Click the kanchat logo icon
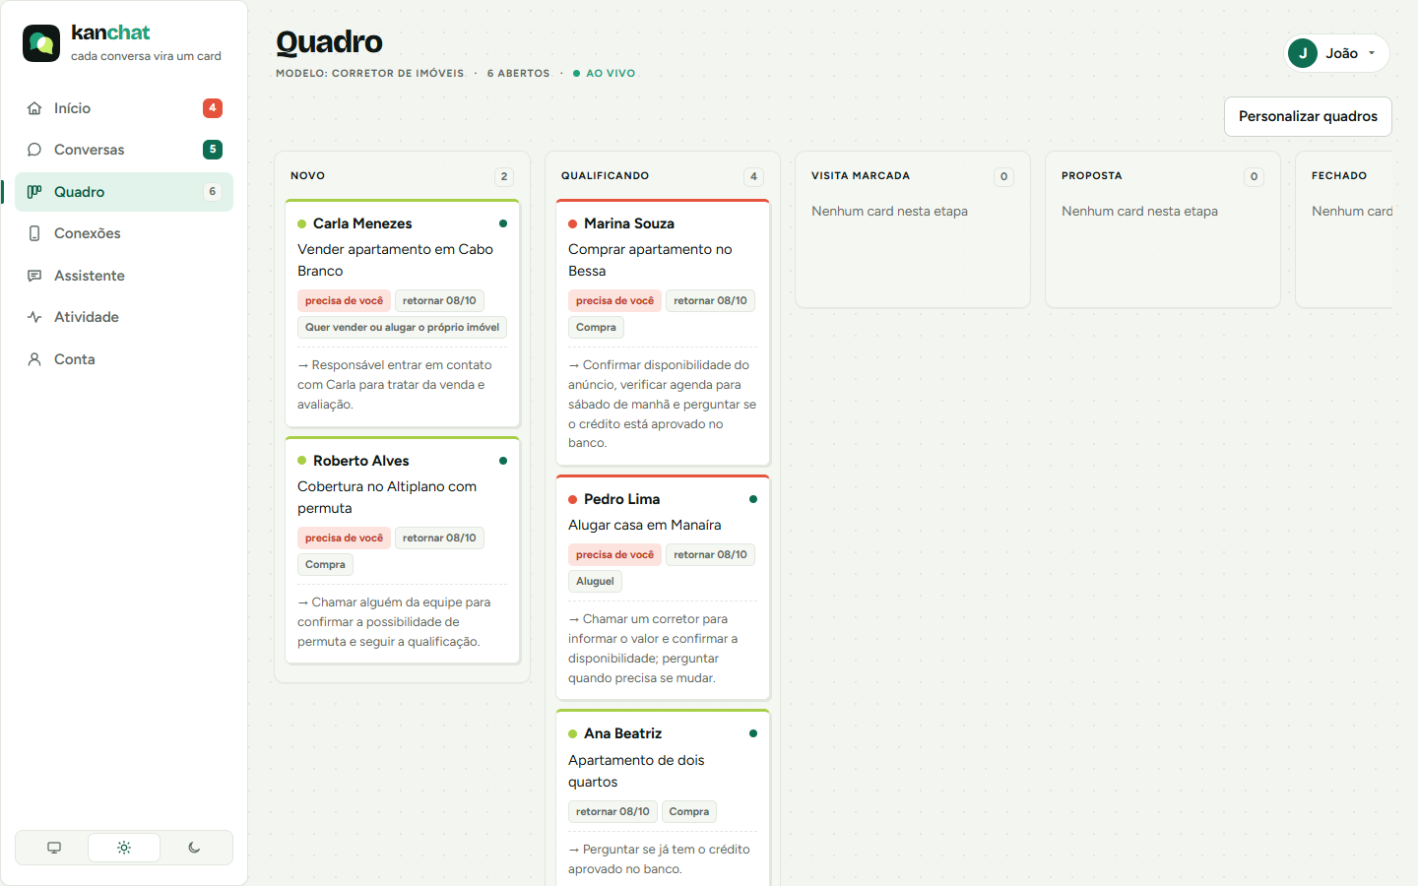Image resolution: width=1418 pixels, height=886 pixels. coord(41,43)
